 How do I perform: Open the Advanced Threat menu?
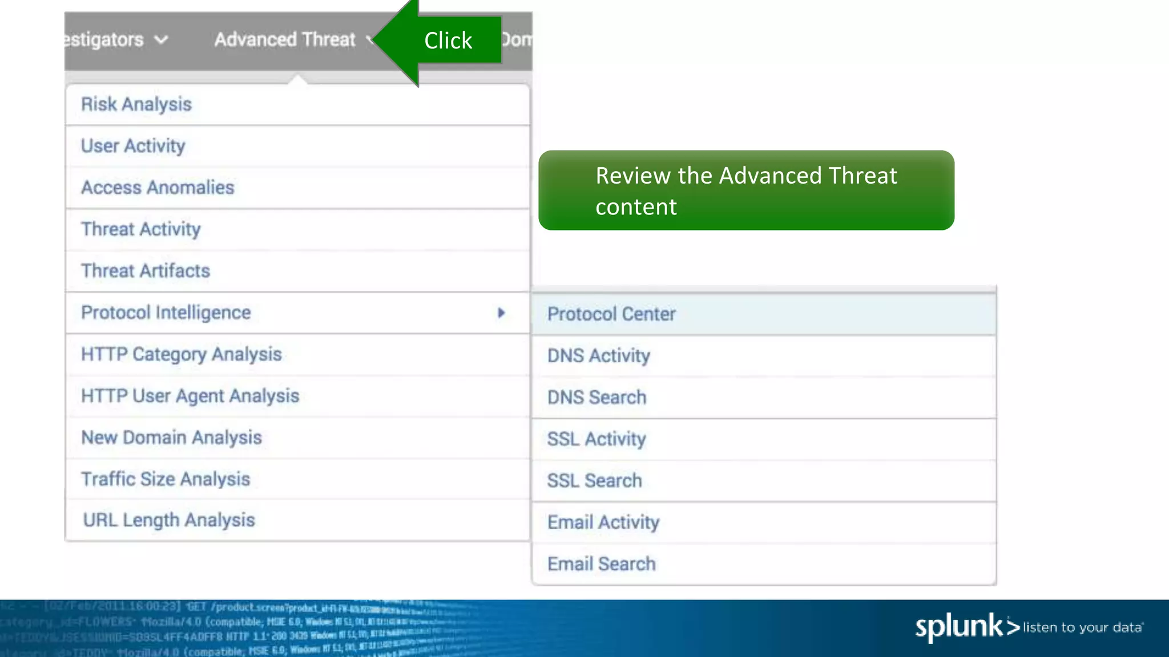tap(285, 39)
